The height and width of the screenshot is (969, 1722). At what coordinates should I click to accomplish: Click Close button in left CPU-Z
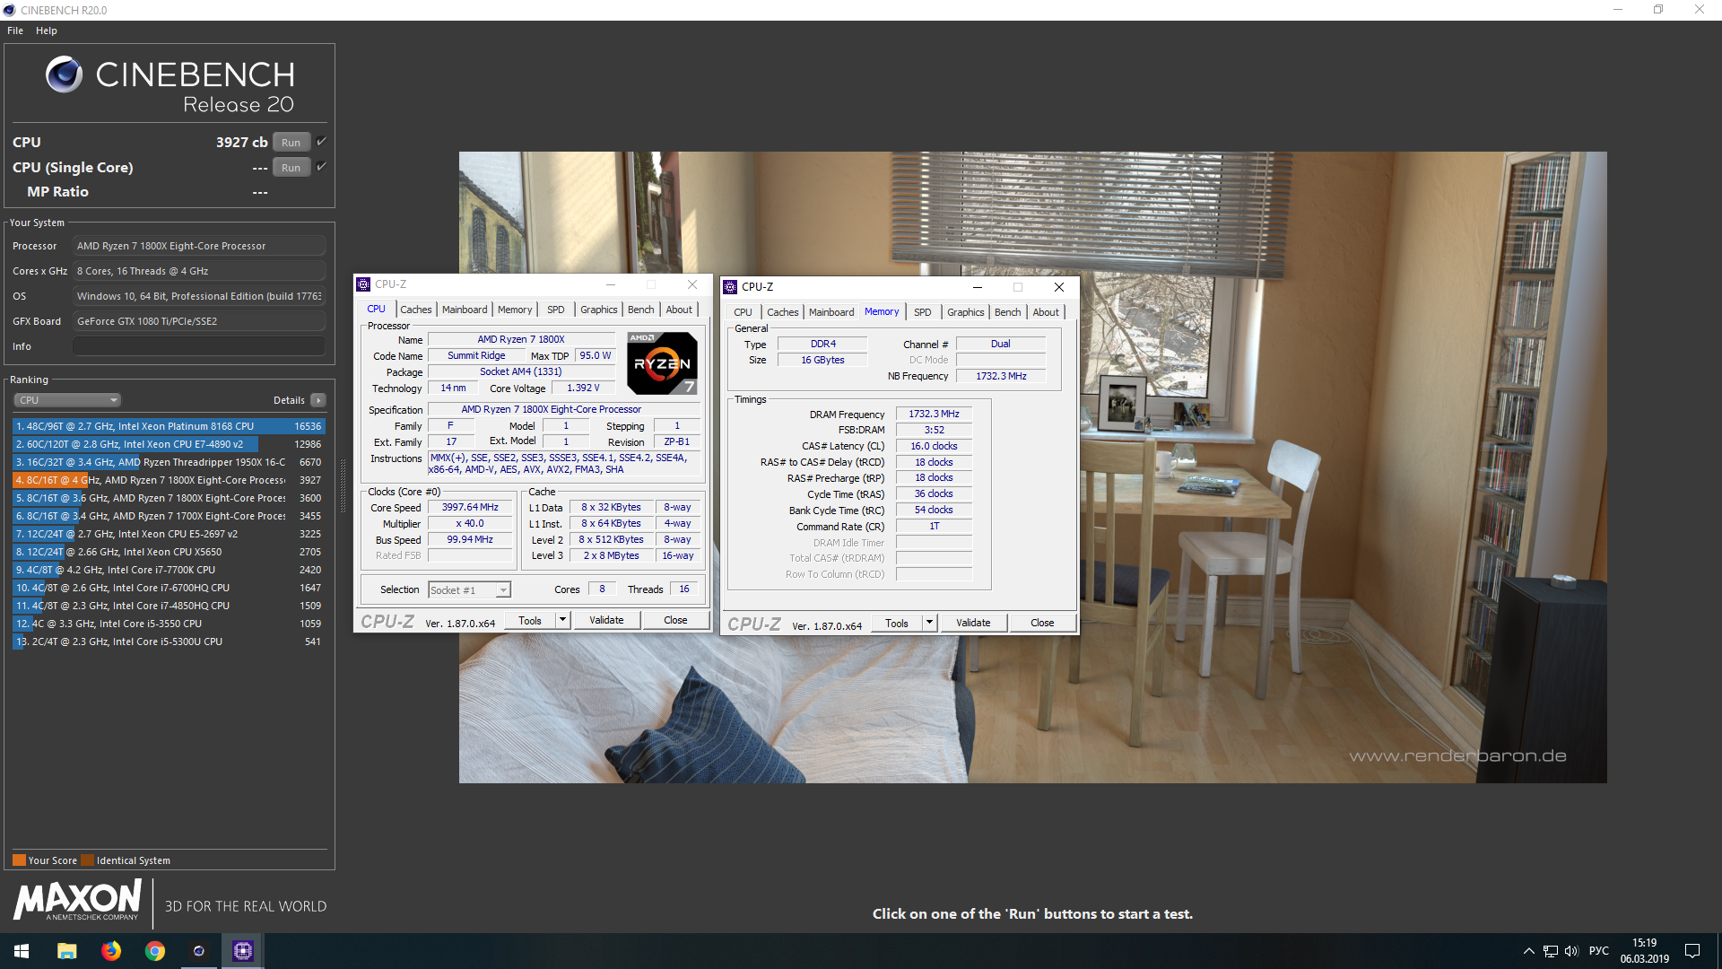(x=675, y=620)
